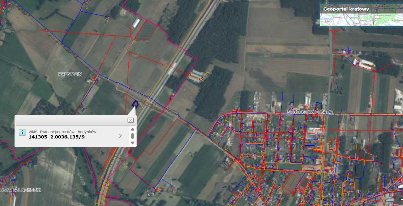Expand parcel details with the right chevron
The width and height of the screenshot is (403, 206).
click(x=121, y=136)
